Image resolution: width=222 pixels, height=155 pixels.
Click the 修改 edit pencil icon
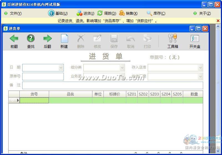click(97, 38)
